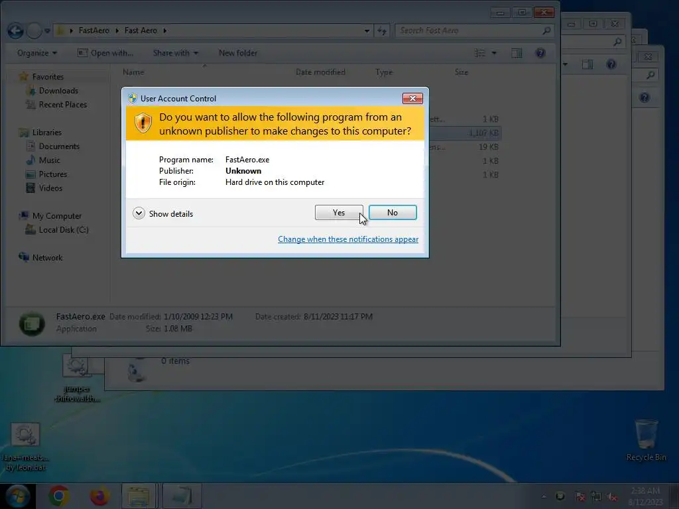Image resolution: width=679 pixels, height=509 pixels.
Task: Click Explorer forward arrow button
Action: [x=34, y=30]
